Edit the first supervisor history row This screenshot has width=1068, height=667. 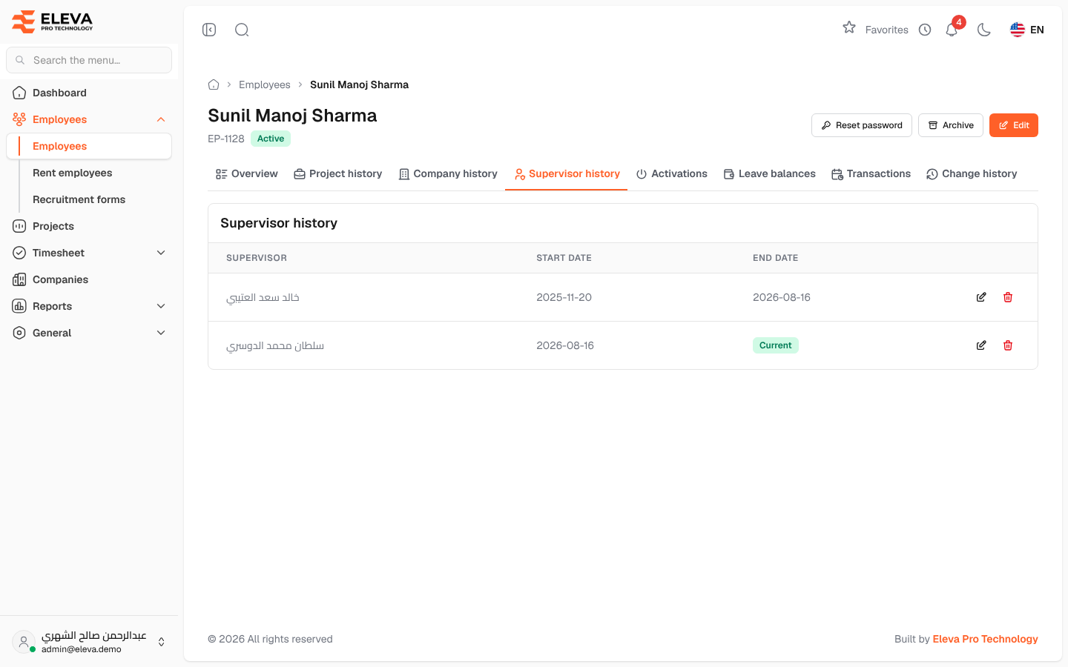coord(981,297)
